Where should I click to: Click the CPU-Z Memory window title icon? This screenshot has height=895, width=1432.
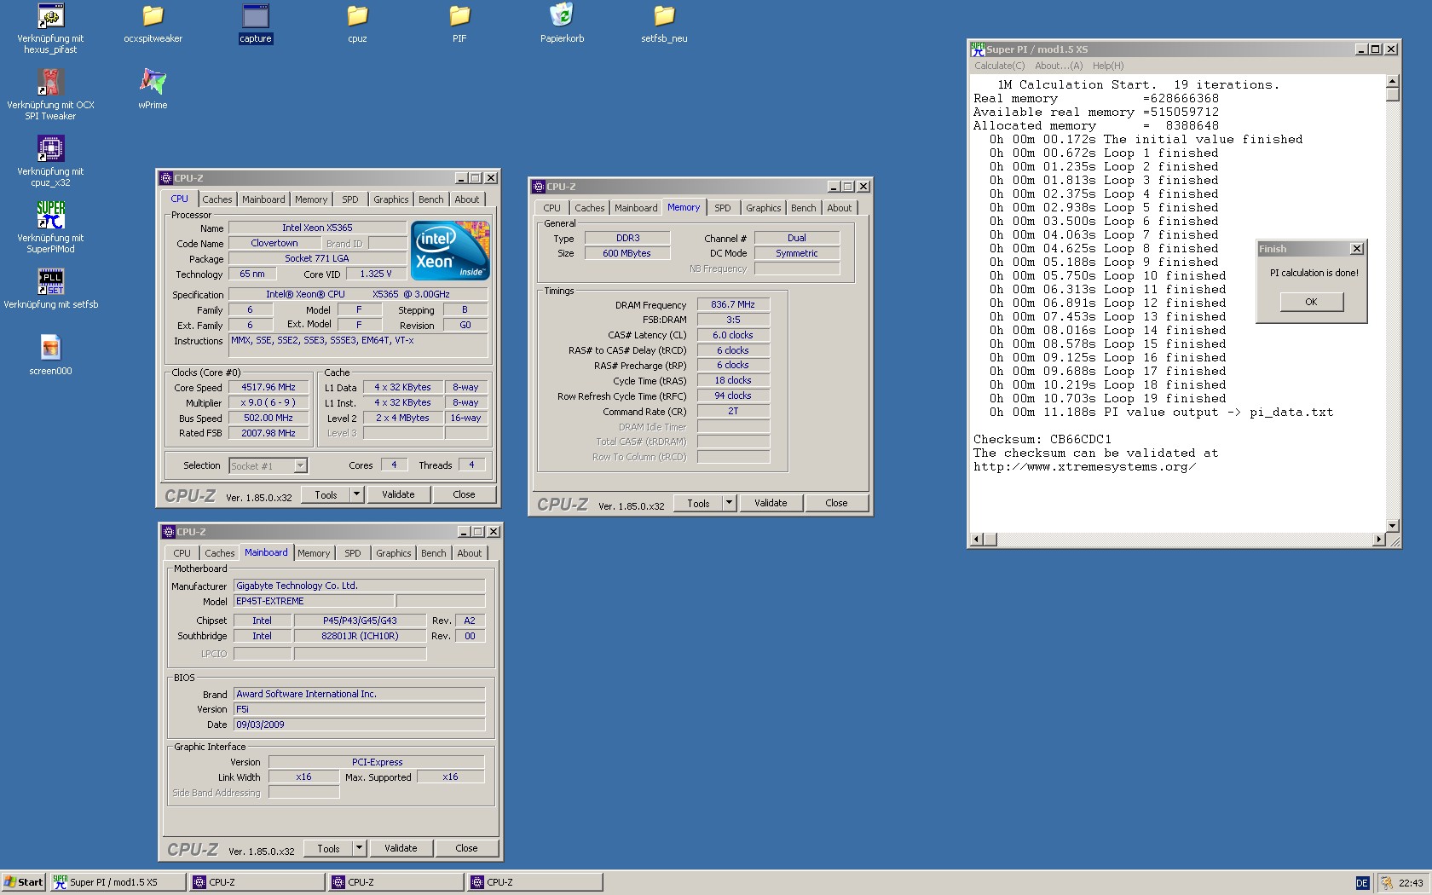pos(539,186)
